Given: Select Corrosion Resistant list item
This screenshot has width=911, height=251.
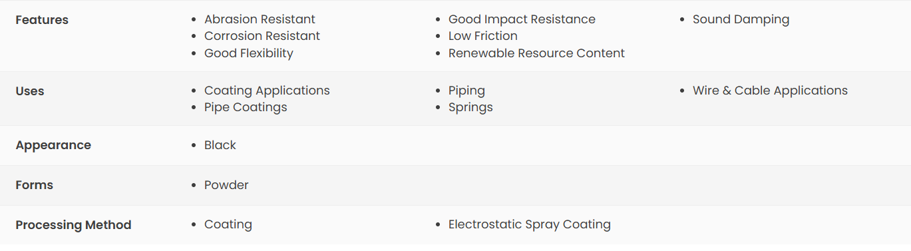Looking at the screenshot, I should 262,36.
